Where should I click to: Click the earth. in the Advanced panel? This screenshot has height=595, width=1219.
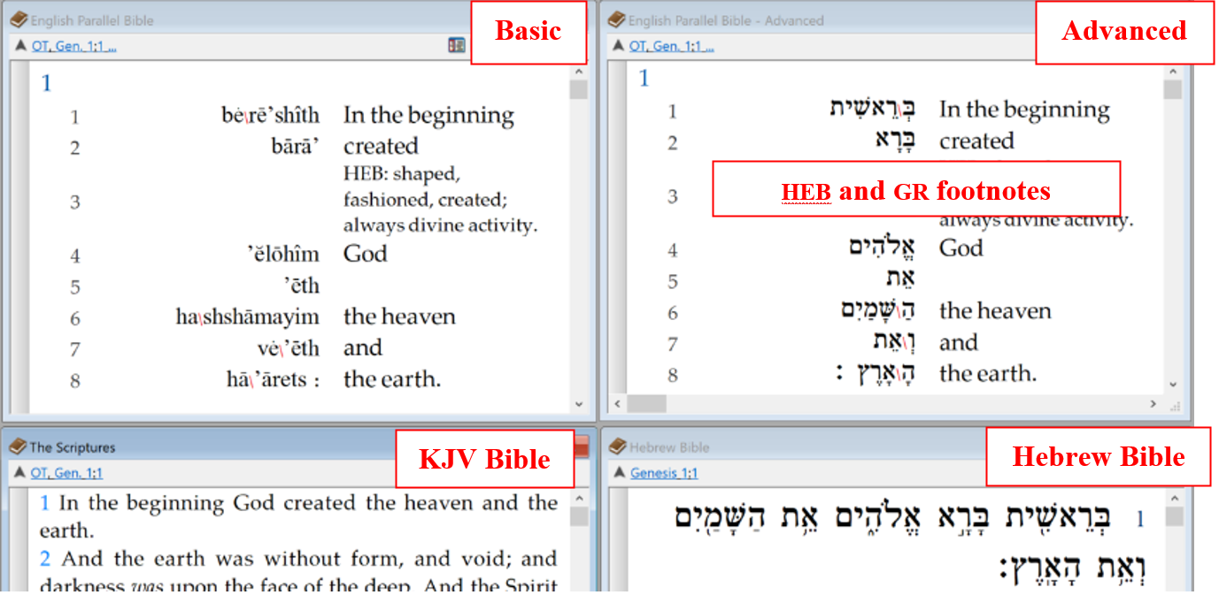point(988,374)
